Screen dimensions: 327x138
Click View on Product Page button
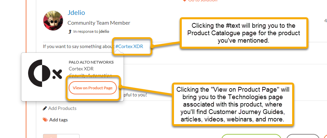pyautogui.click(x=93, y=88)
